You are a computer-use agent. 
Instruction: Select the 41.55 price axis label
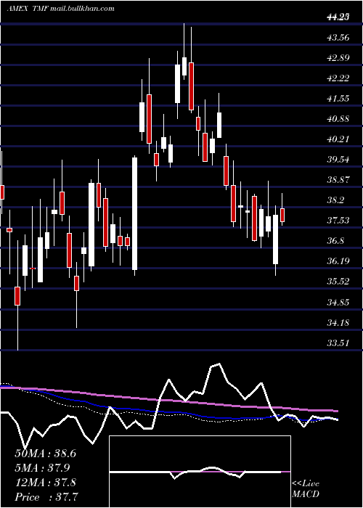coord(338,99)
